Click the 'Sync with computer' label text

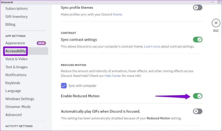click(82, 86)
